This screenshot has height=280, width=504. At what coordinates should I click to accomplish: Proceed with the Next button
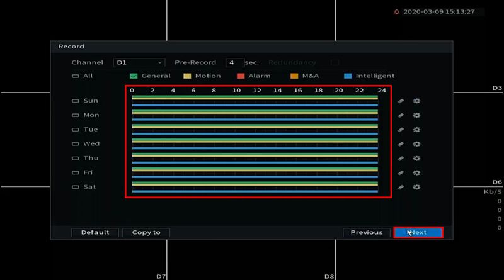coord(418,232)
